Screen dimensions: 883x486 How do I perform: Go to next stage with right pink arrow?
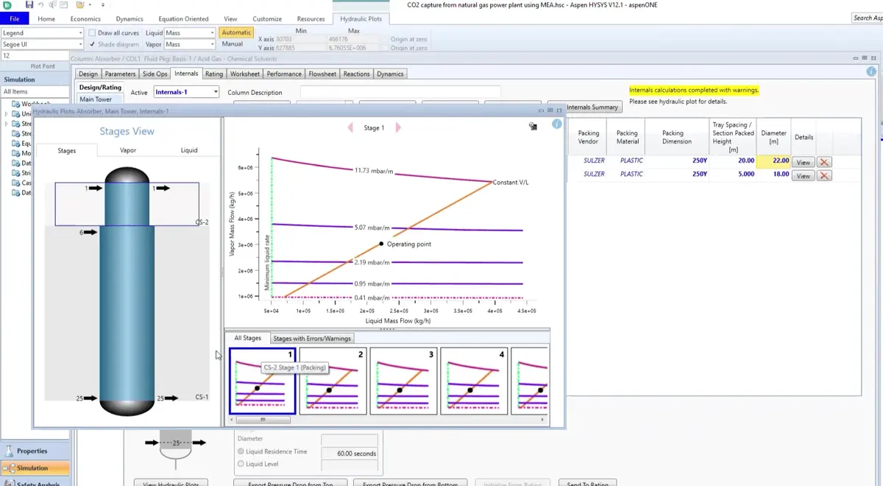398,127
